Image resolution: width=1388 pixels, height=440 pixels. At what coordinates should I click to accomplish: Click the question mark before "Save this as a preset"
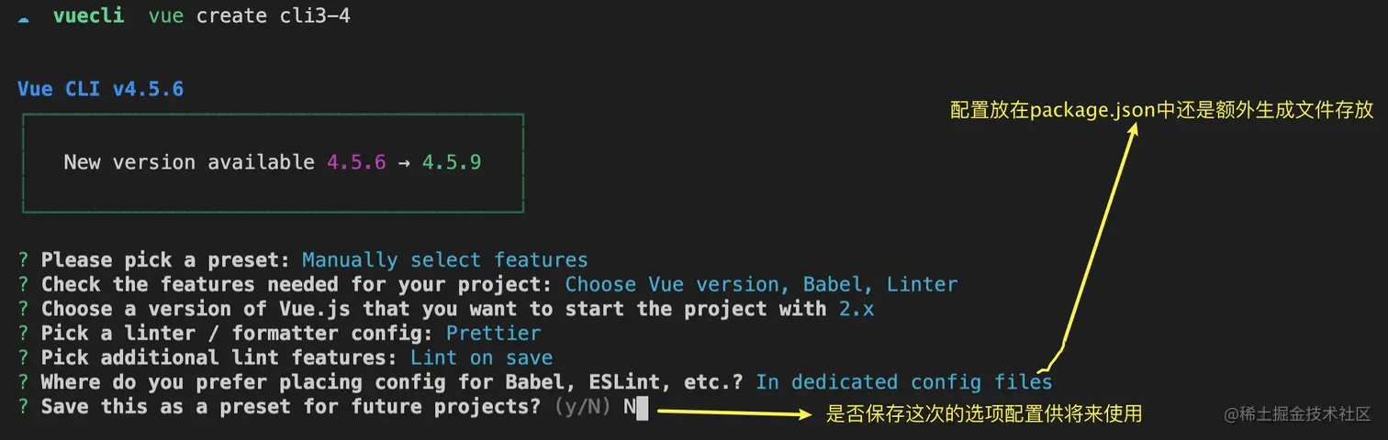pyautogui.click(x=23, y=407)
